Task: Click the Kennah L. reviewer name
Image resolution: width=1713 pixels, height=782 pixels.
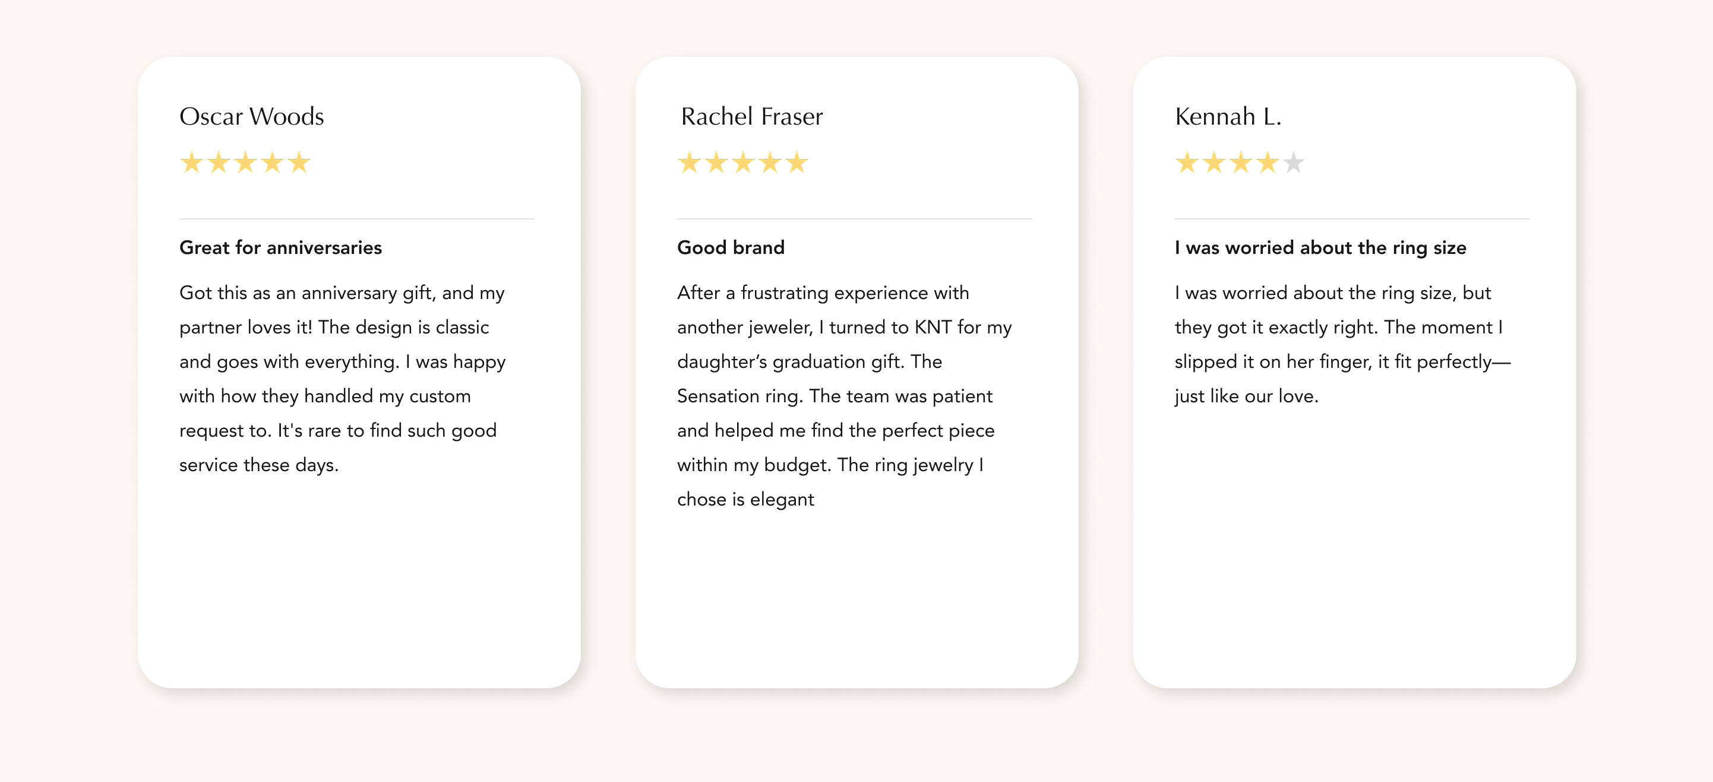Action: [1228, 116]
